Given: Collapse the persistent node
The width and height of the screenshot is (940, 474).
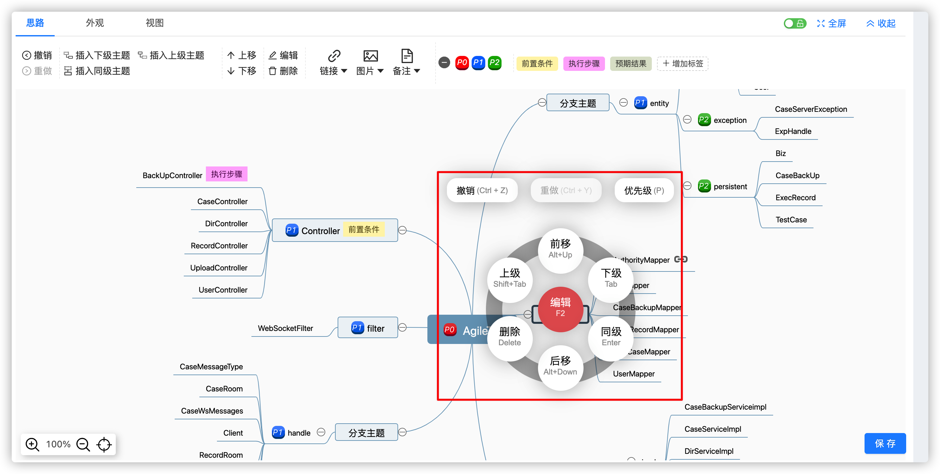Looking at the screenshot, I should [687, 186].
